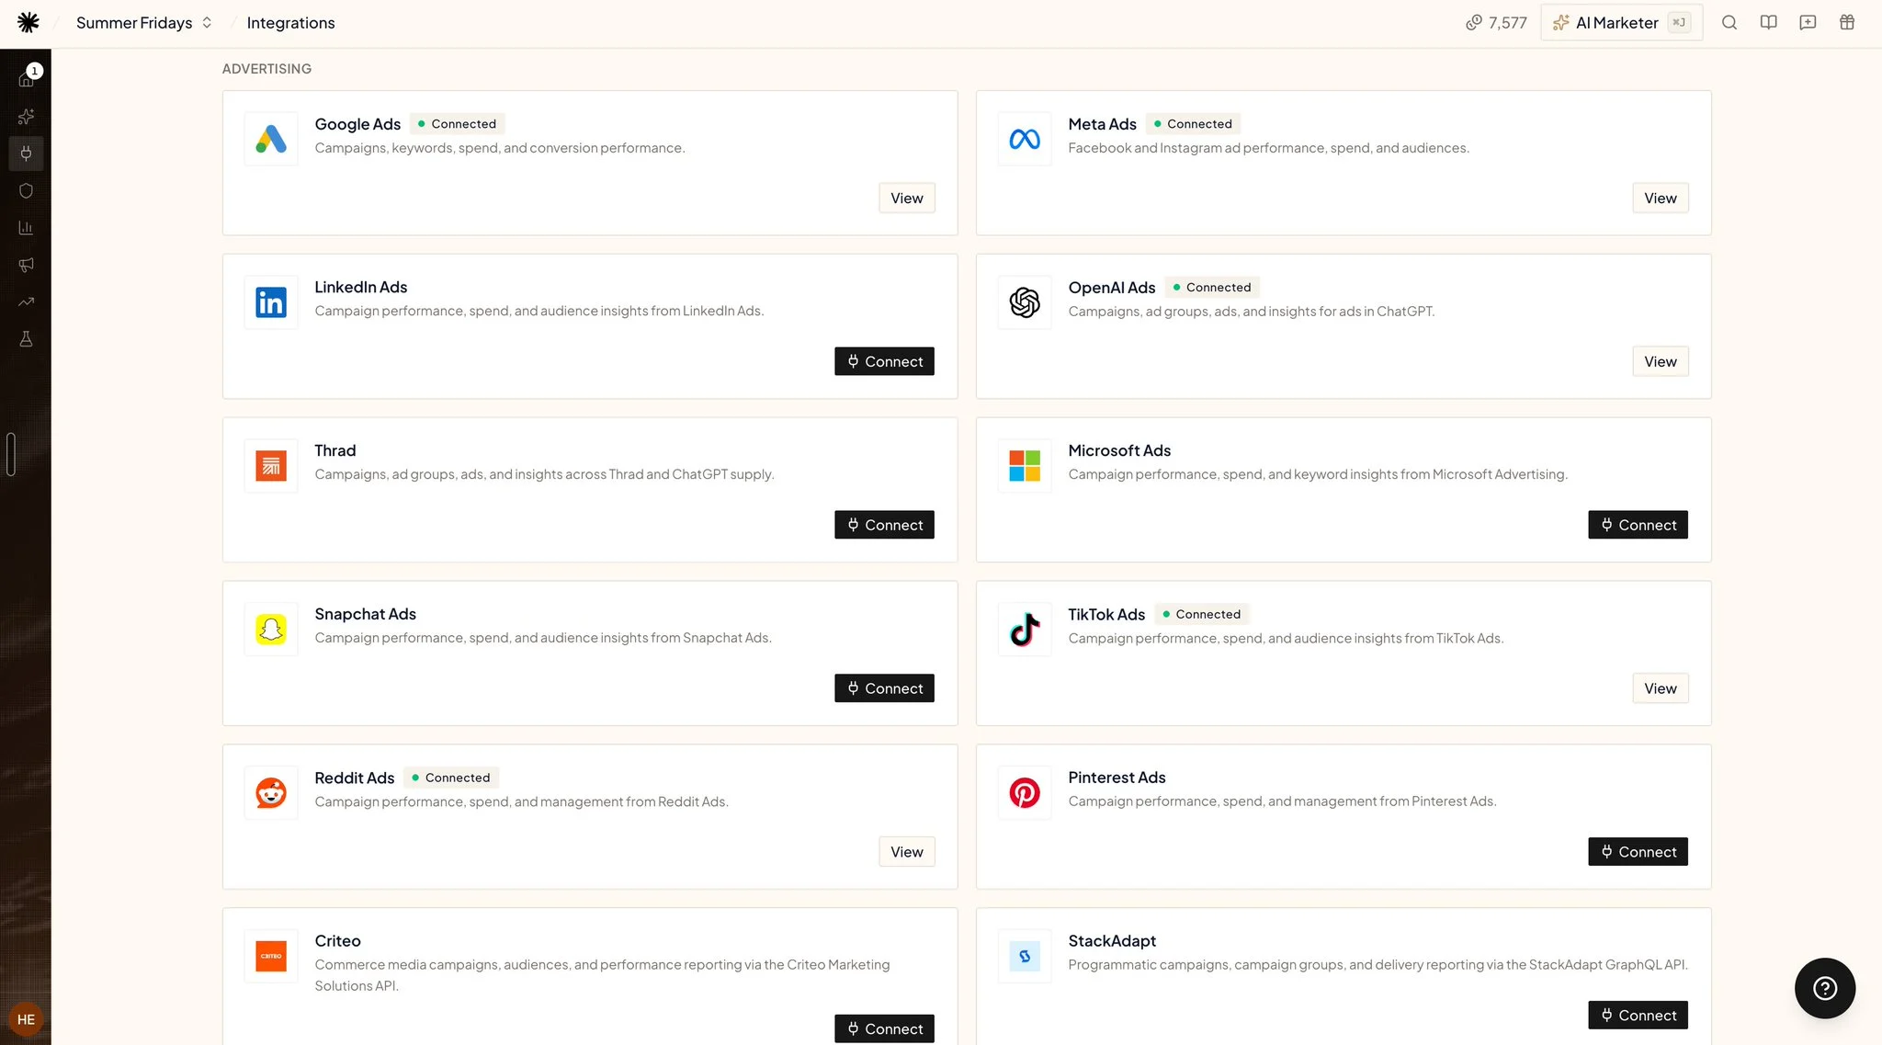1882x1045 pixels.
Task: Expand the Summer Fridays workspace switcher
Action: coord(143,23)
